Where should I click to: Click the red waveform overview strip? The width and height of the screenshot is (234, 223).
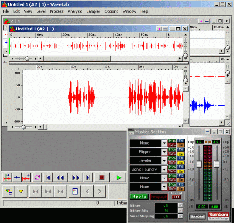[96, 46]
